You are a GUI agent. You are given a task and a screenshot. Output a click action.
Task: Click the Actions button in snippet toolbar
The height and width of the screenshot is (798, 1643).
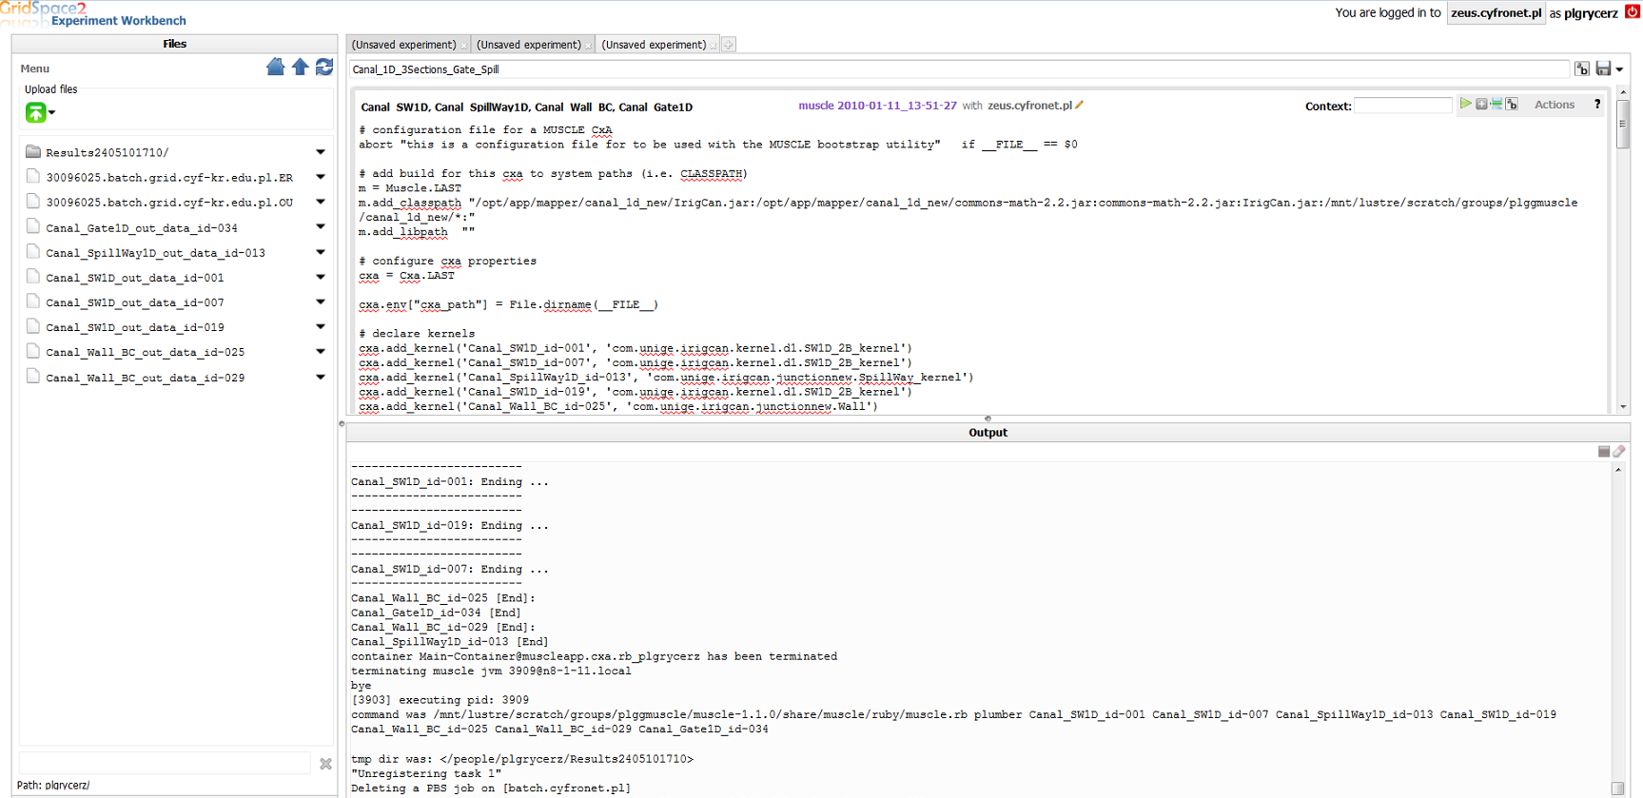(1554, 105)
